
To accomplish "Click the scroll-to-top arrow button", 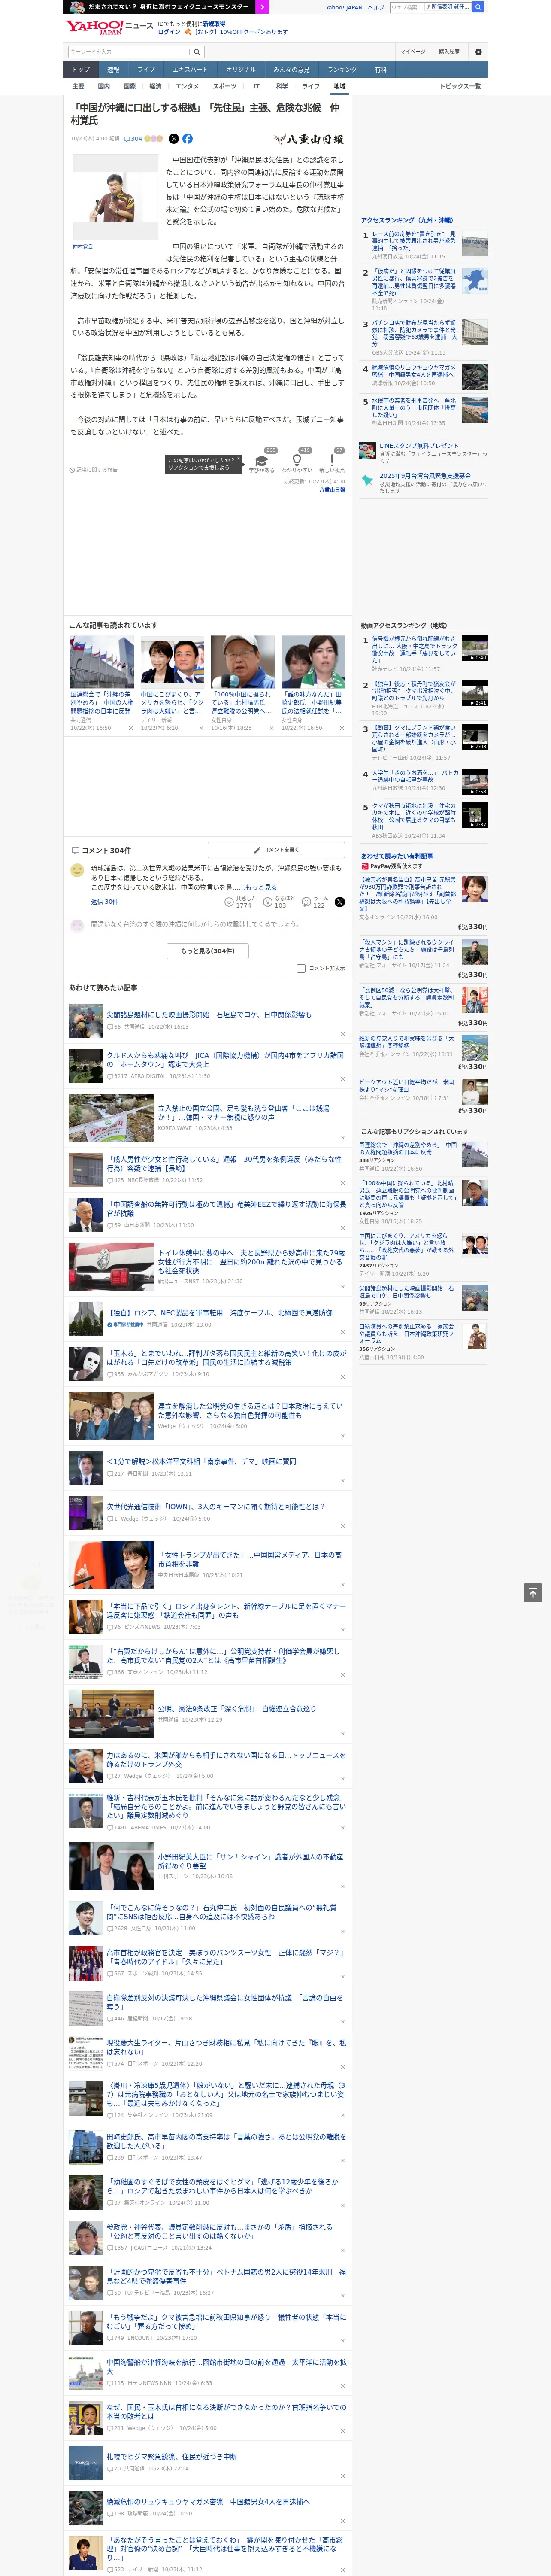I will click(x=533, y=1592).
